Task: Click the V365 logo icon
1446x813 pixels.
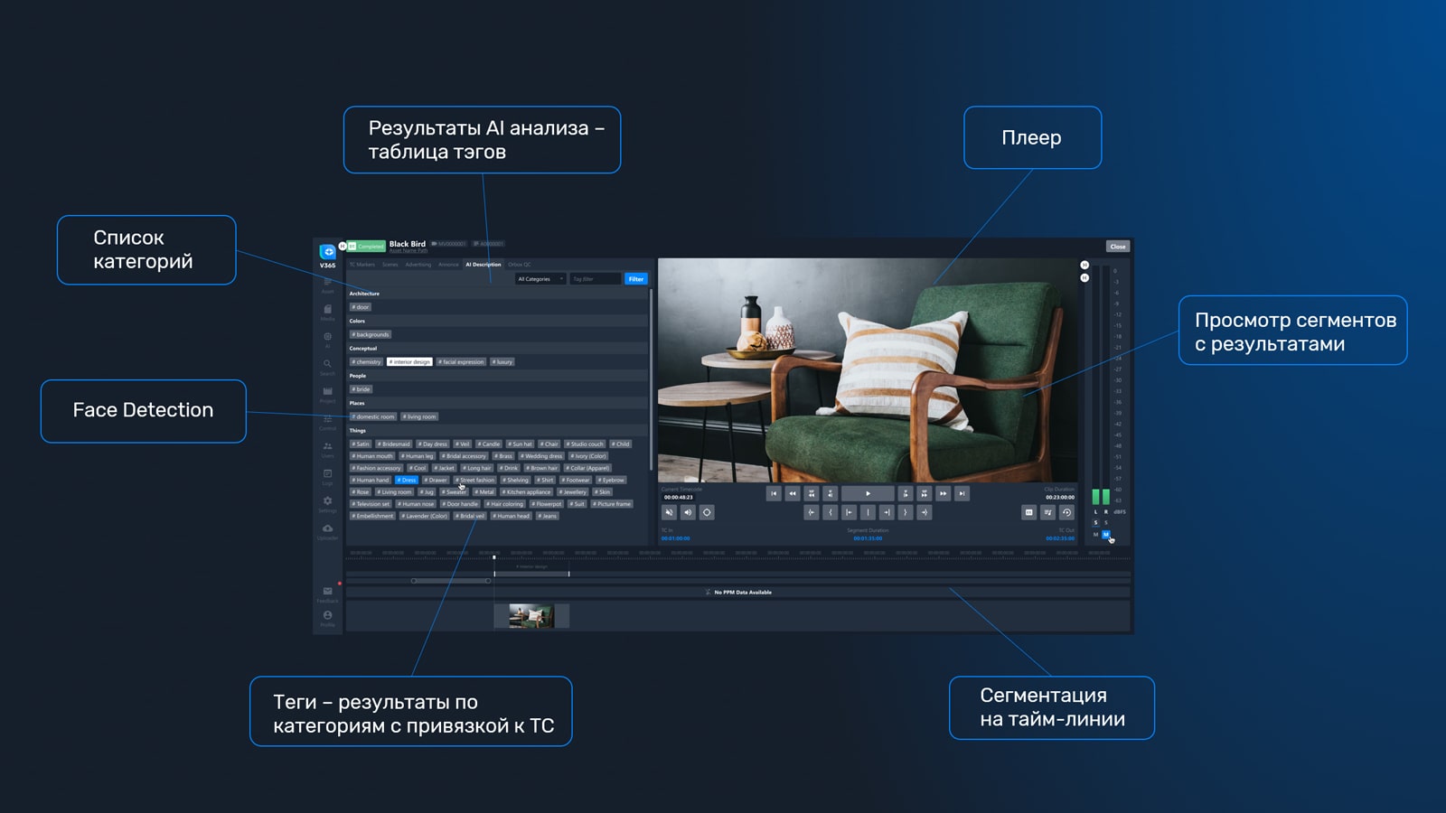Action: pos(327,252)
